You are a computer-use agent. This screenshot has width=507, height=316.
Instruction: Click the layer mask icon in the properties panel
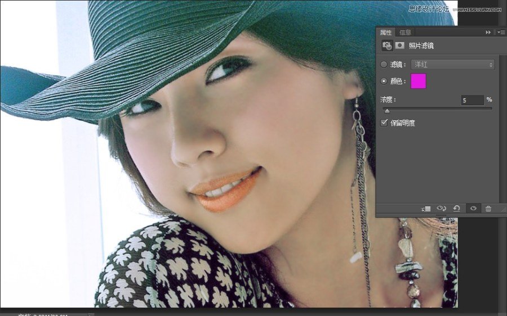click(x=399, y=45)
